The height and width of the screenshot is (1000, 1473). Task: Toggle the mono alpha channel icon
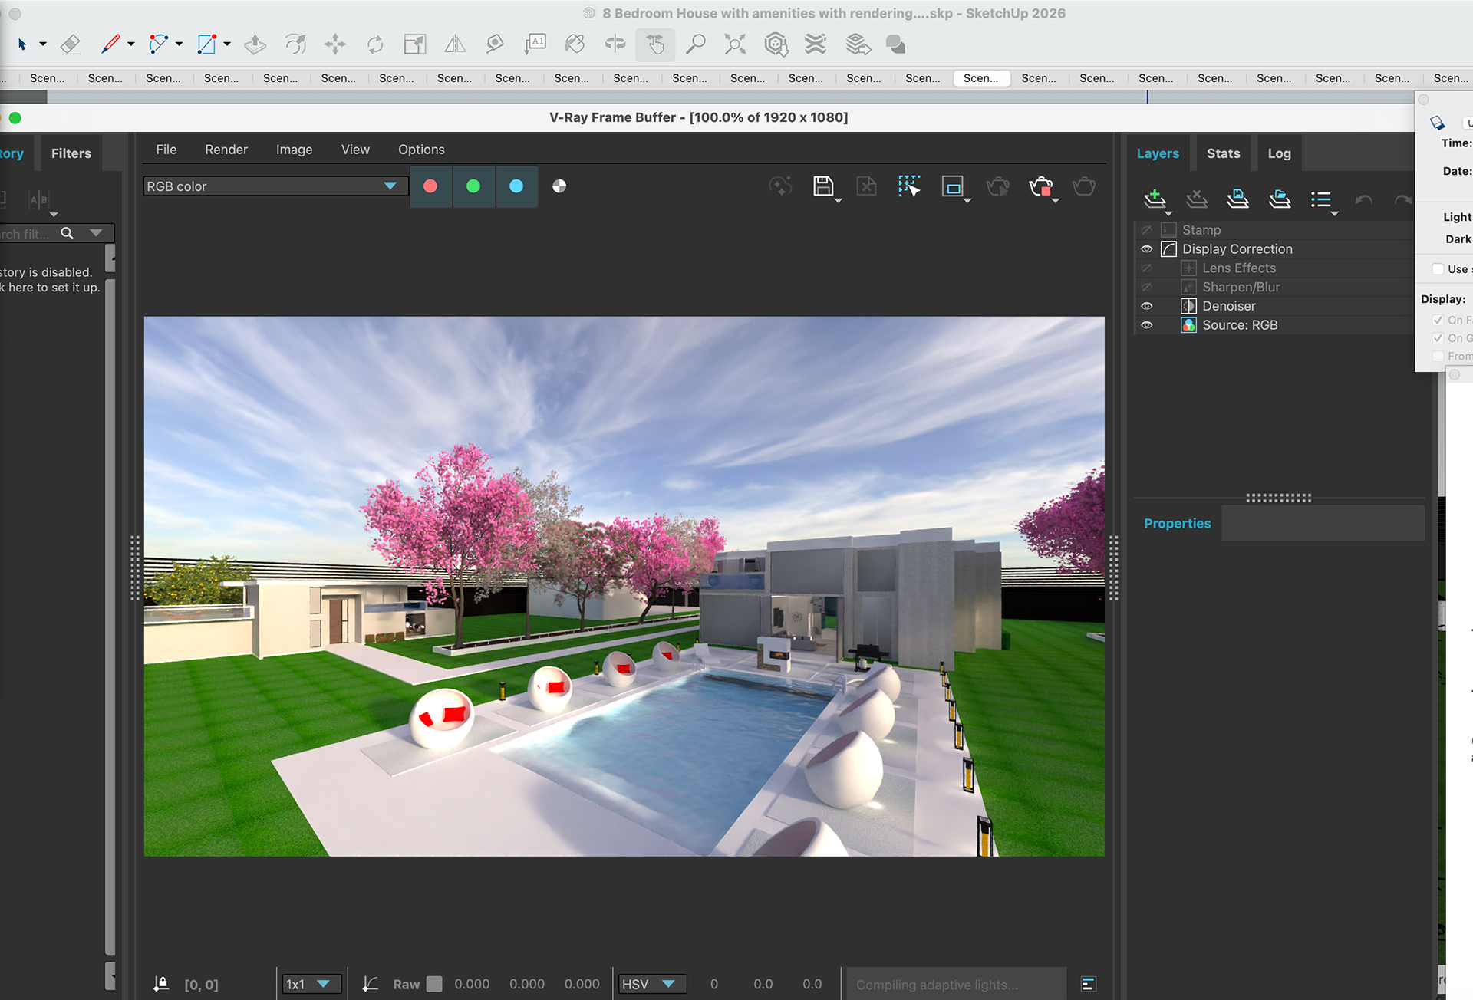[x=559, y=186]
